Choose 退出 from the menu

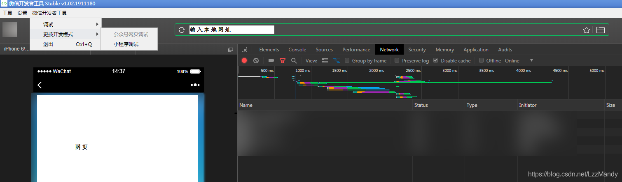coord(65,44)
